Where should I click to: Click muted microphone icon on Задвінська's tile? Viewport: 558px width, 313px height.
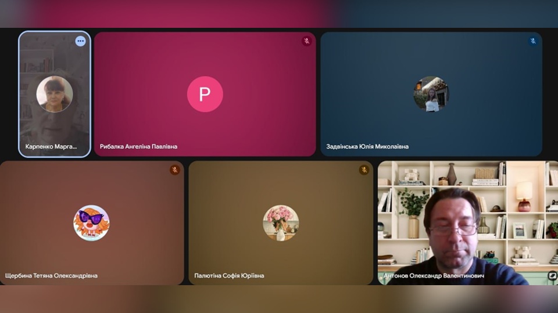click(x=532, y=41)
